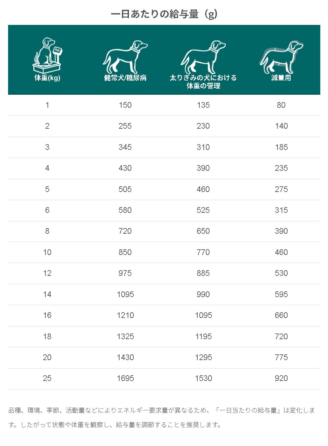Click the dog icon above 健常犬/糖尿病
This screenshot has height=446, width=328.
coord(125,56)
